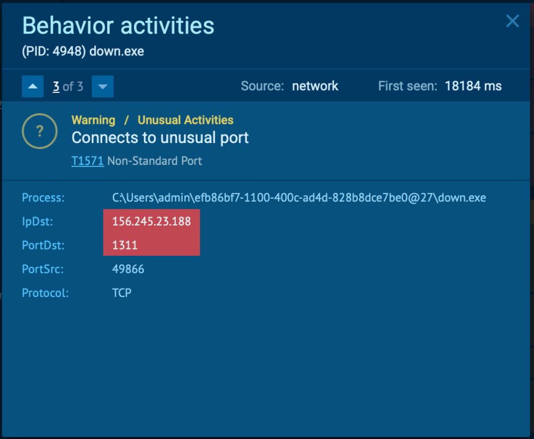Viewport: 534px width, 439px height.
Task: Select the highlighted destination IP 156.245.23.188
Action: [x=151, y=221]
